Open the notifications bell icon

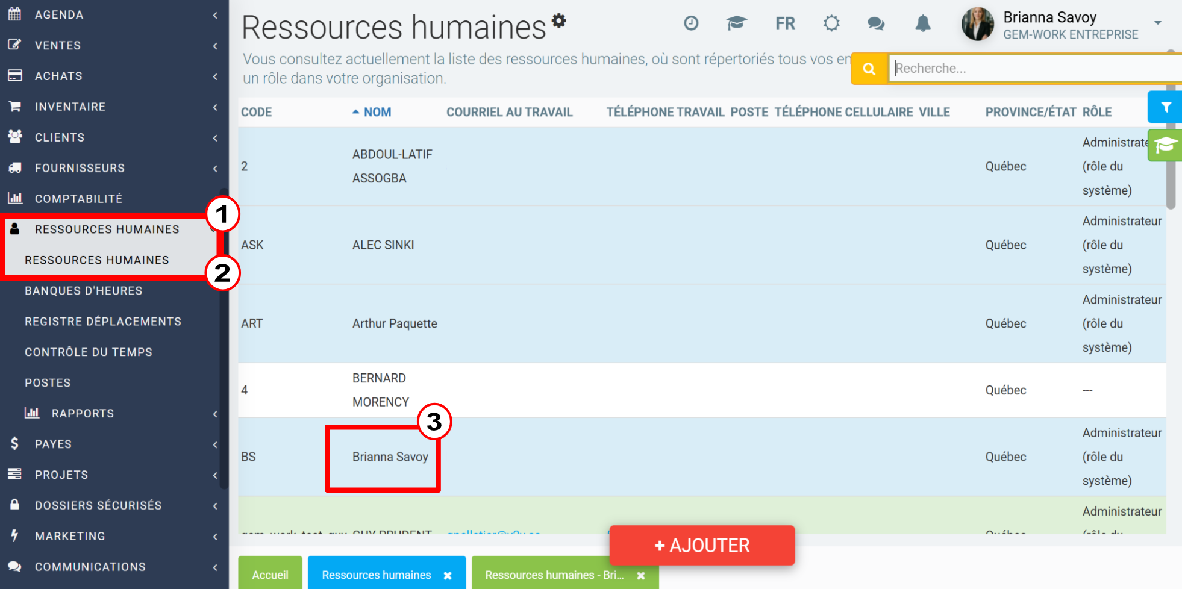point(923,23)
